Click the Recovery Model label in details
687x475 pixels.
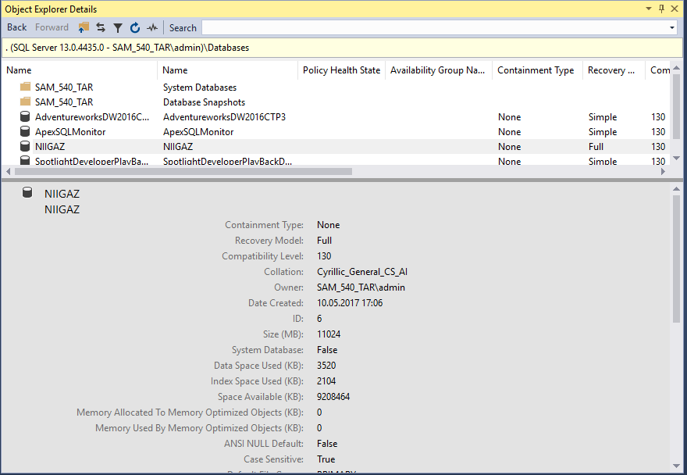(x=269, y=241)
